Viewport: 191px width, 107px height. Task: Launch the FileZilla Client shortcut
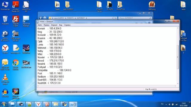pyautogui.click(x=16, y=21)
